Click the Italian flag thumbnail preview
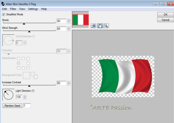This screenshot has width=174, height=123. pos(81,20)
